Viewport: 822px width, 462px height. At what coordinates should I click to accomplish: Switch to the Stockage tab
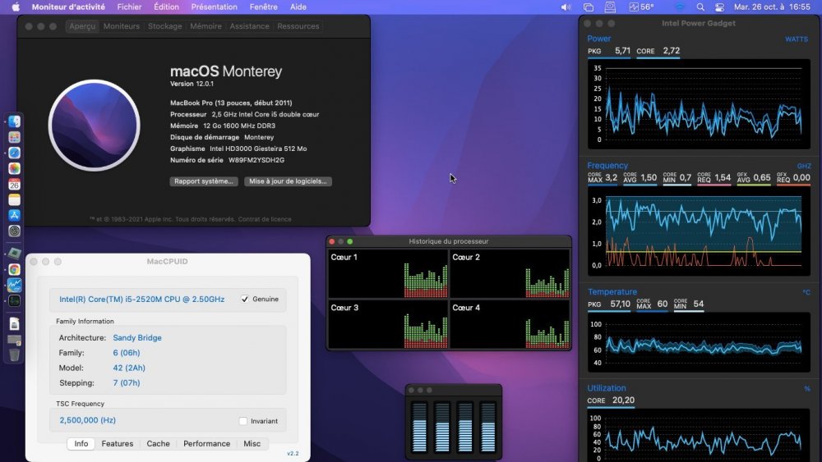pos(164,26)
